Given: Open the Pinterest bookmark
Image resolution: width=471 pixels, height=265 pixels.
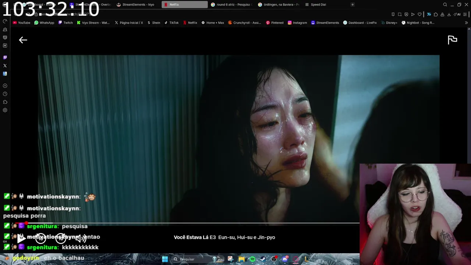Looking at the screenshot, I should click(x=275, y=22).
